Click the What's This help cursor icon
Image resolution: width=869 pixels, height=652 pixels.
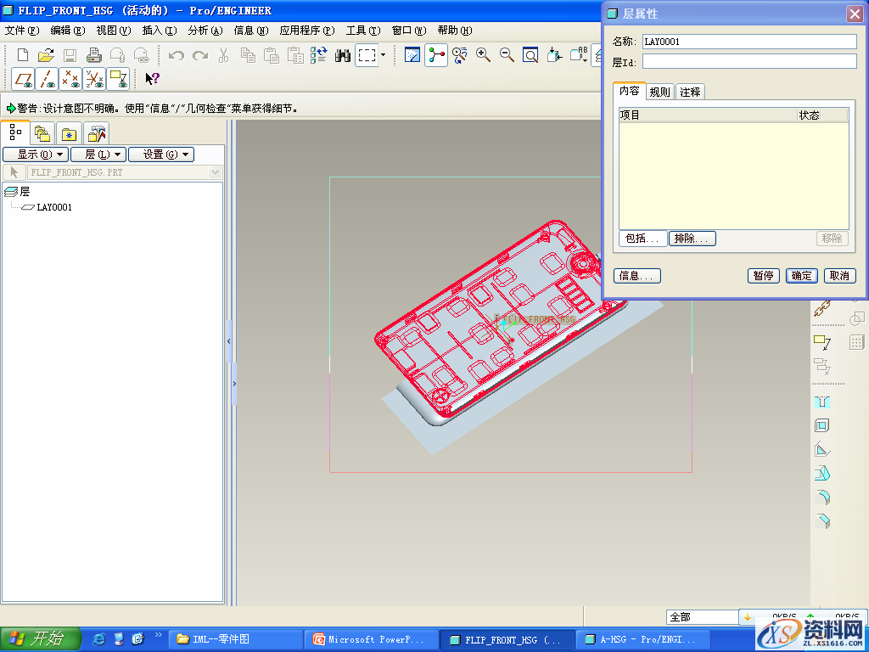tap(152, 79)
